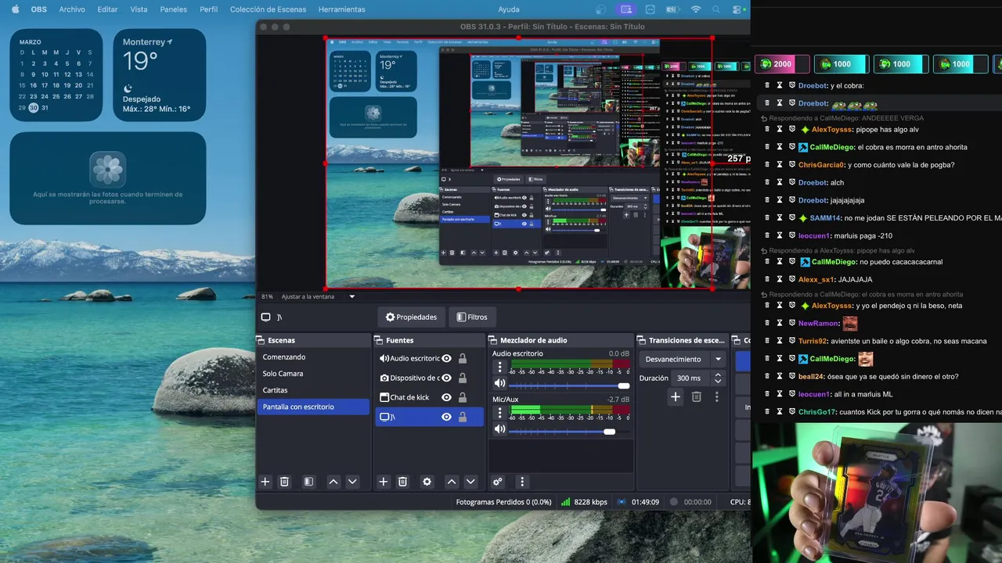The image size is (1002, 563).
Task: Remove the selected scene with trash icon
Action: [284, 482]
